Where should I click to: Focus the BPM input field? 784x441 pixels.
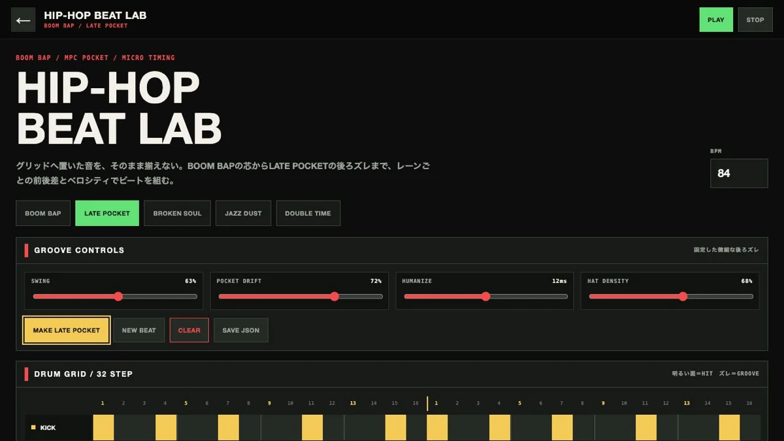coord(739,173)
